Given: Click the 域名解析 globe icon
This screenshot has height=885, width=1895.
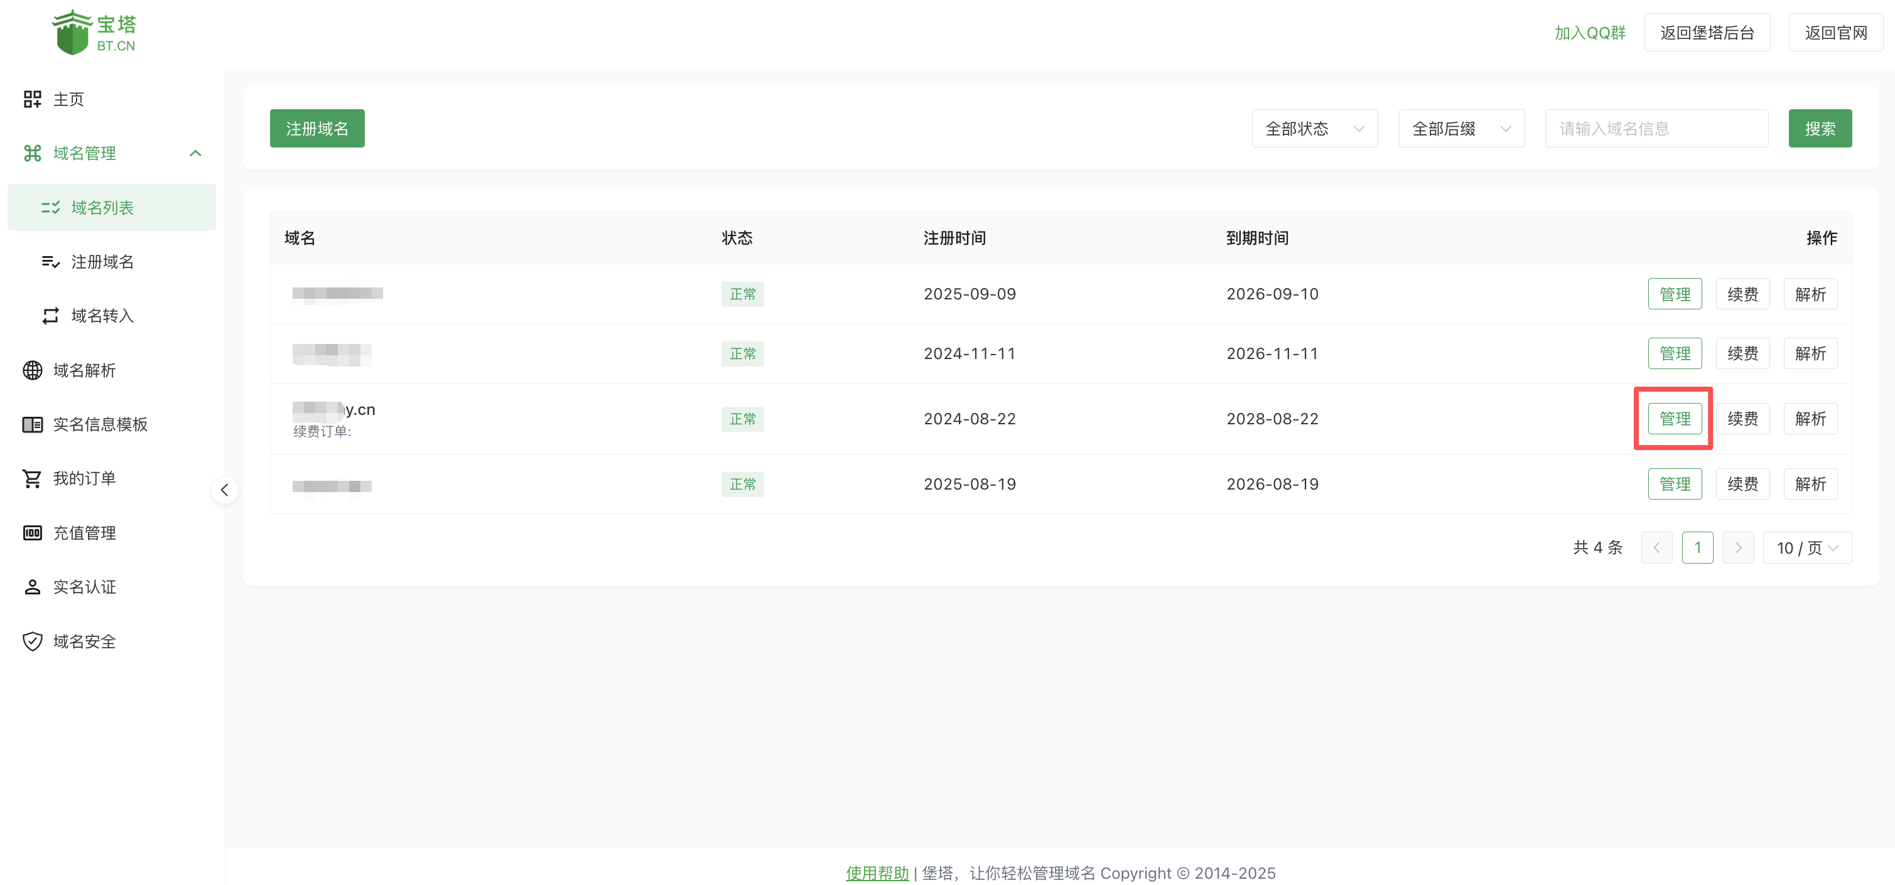Looking at the screenshot, I should point(33,370).
